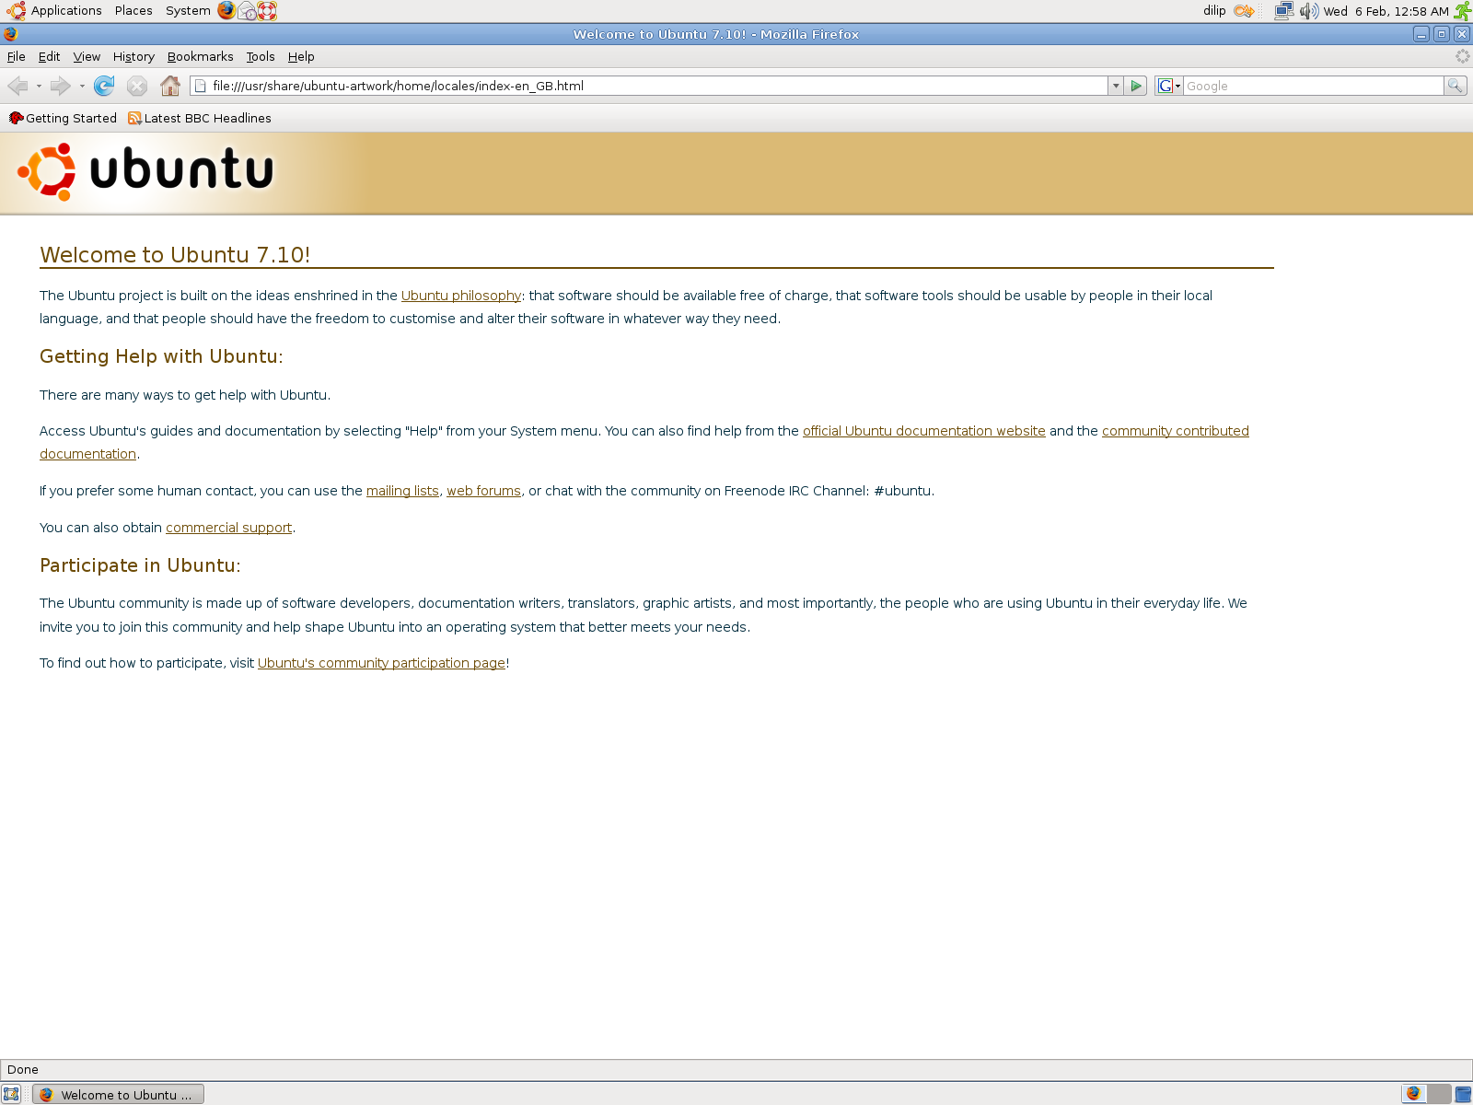This screenshot has width=1473, height=1105.
Task: Open the History menu
Action: point(133,56)
